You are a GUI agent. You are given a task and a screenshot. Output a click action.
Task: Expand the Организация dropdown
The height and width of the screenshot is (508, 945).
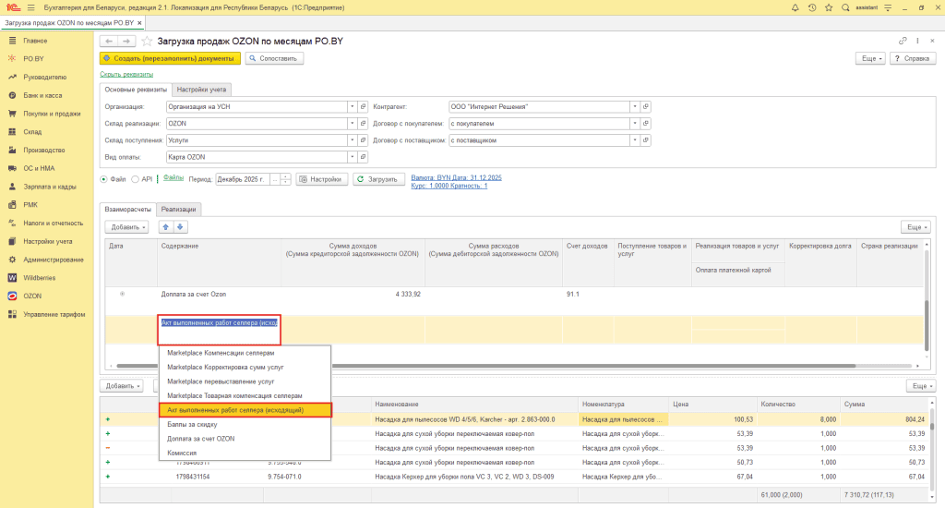coord(352,107)
